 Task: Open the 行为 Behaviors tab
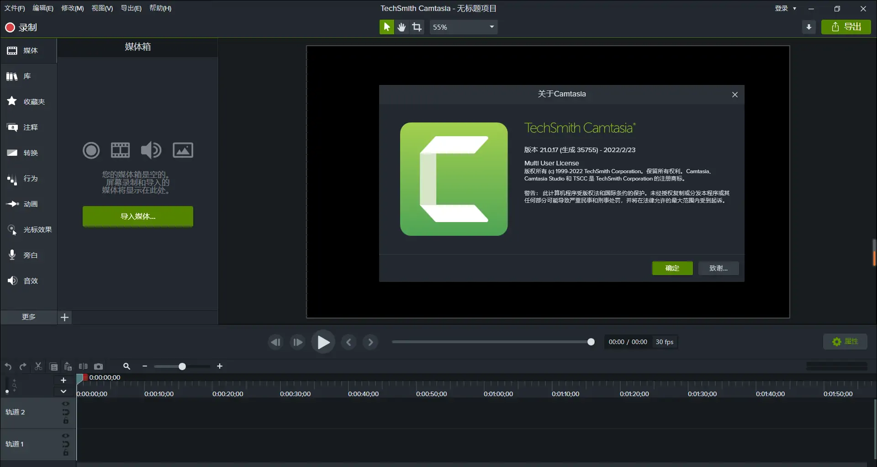pyautogui.click(x=28, y=178)
